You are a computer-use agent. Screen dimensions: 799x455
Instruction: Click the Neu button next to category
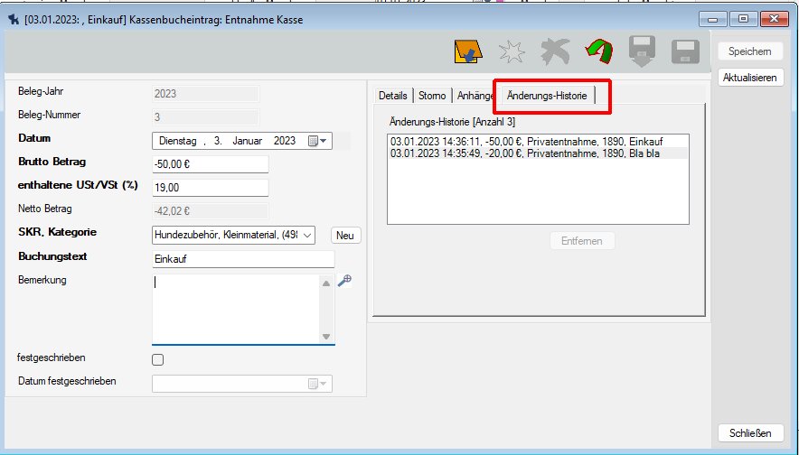click(x=344, y=235)
